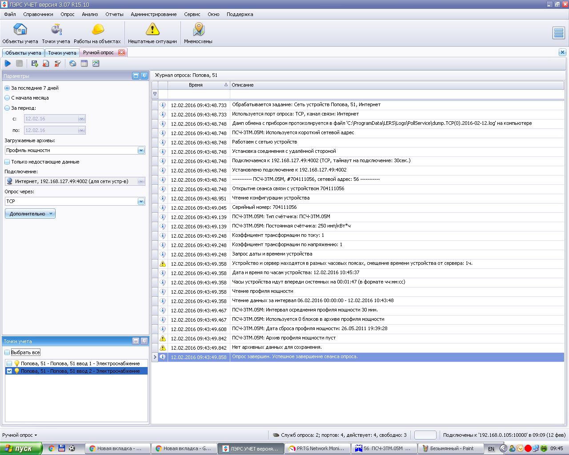569x455 pixels.
Task: Open the Опрос menu
Action: click(68, 14)
